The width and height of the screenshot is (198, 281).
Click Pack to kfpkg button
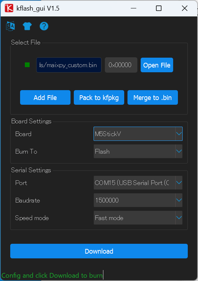click(99, 97)
